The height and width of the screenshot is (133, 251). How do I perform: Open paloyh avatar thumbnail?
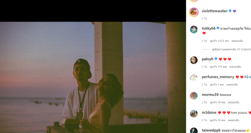coord(194,60)
